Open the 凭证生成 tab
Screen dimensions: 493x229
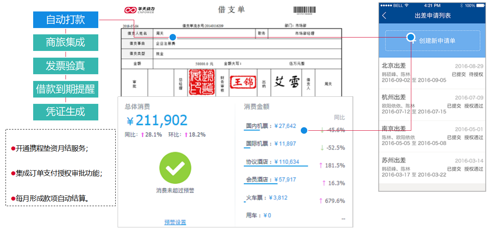[66, 112]
